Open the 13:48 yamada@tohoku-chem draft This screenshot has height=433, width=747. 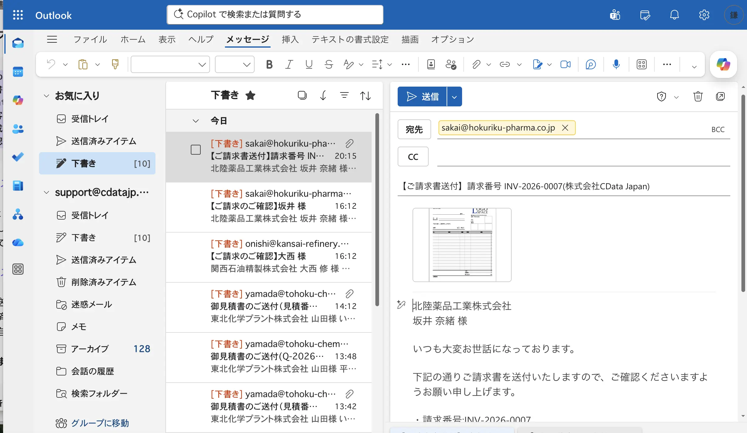[269, 357]
